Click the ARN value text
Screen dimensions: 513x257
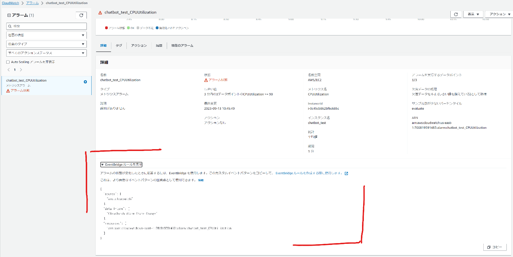point(449,125)
